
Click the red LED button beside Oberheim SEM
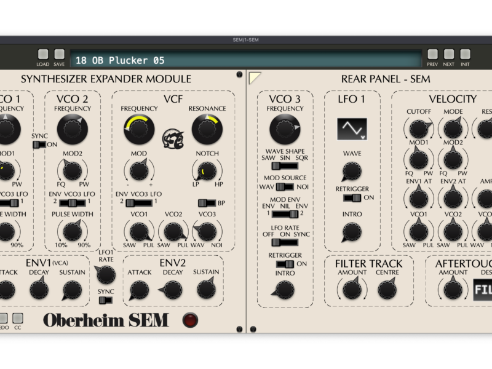pyautogui.click(x=191, y=320)
